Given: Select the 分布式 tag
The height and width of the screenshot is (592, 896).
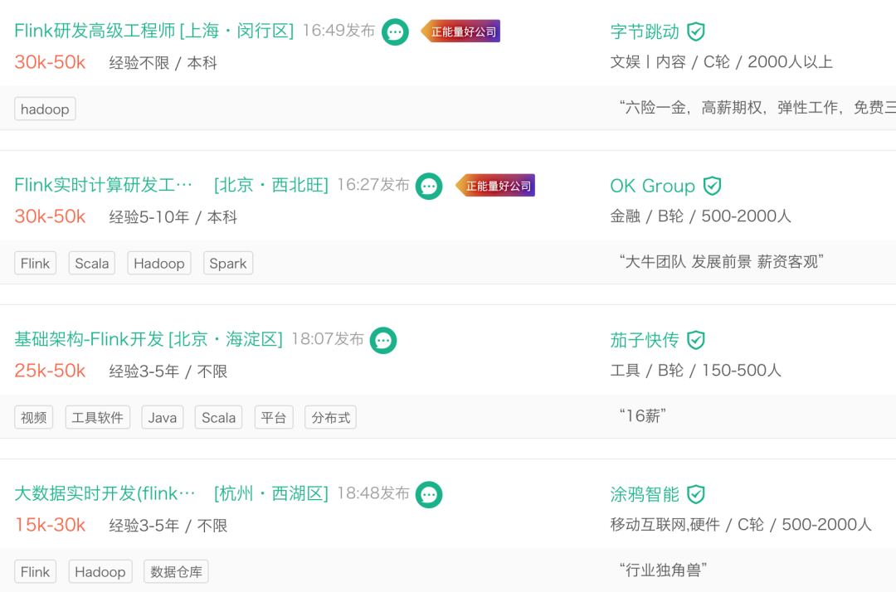Looking at the screenshot, I should click(x=331, y=418).
